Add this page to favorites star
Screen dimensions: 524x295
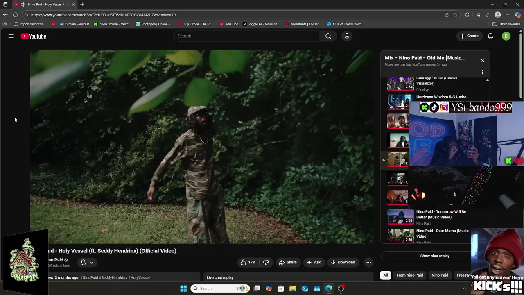455,15
